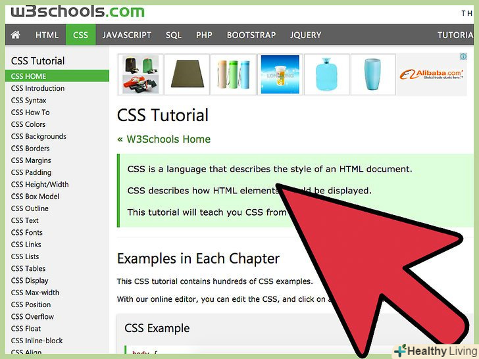The width and height of the screenshot is (479, 359).
Task: Select CSS HOME in the sidebar
Action: [x=57, y=76]
